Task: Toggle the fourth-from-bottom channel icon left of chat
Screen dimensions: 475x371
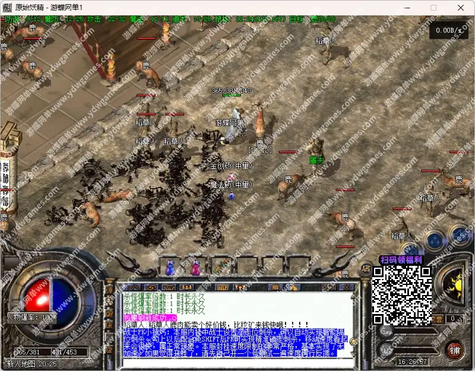Action: coord(109,313)
